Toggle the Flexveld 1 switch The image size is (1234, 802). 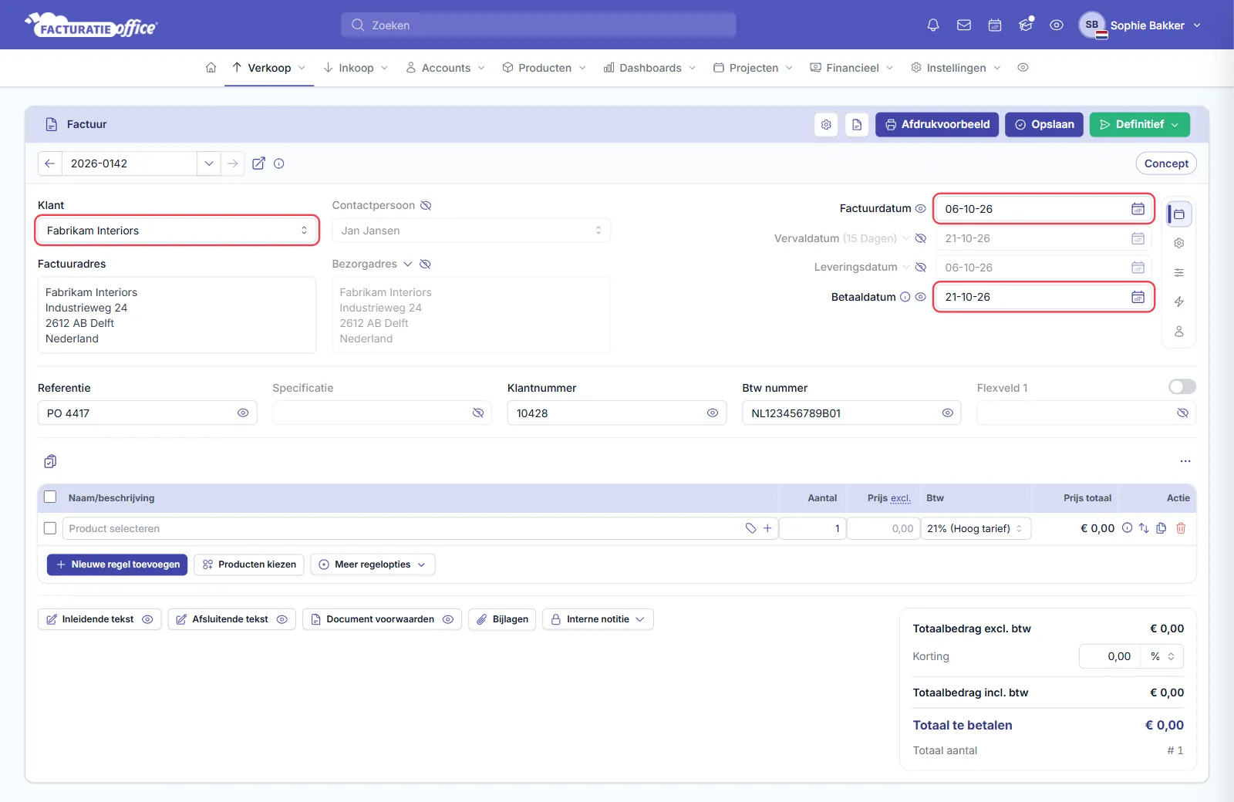pos(1182,386)
